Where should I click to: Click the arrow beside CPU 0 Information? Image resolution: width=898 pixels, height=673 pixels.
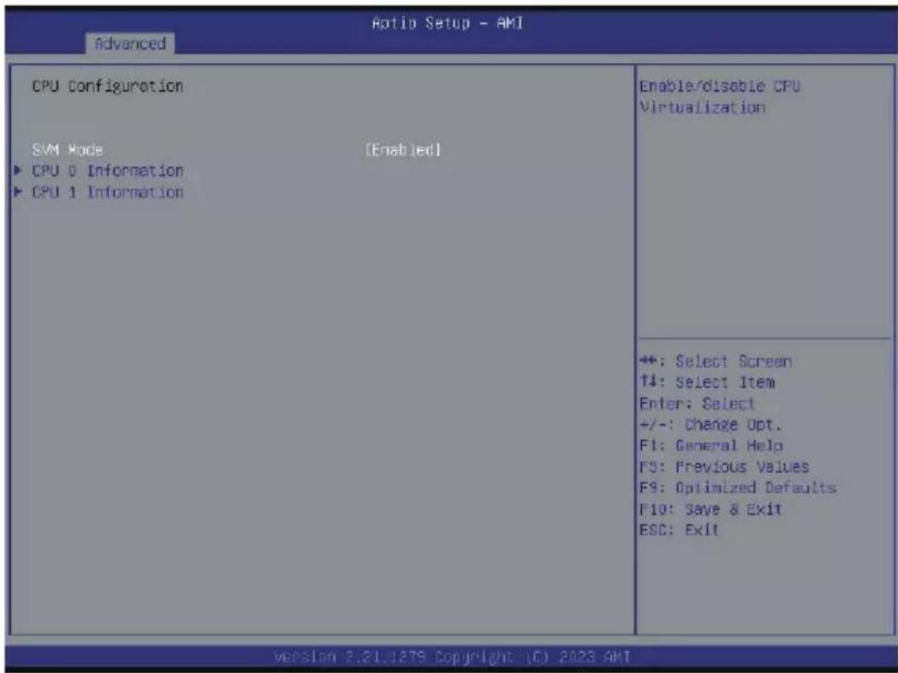click(x=18, y=171)
